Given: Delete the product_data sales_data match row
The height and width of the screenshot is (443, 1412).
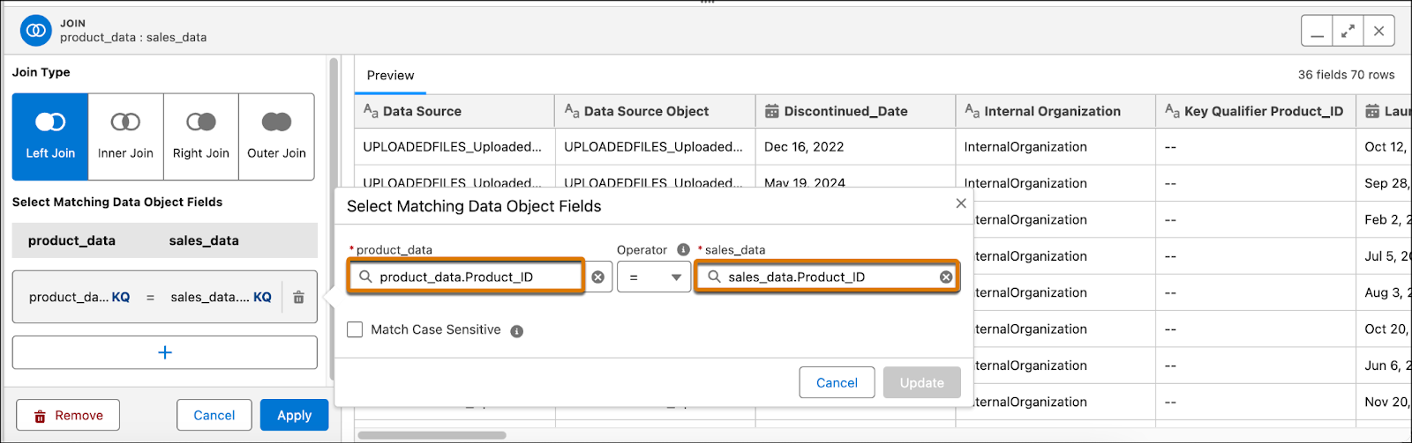Looking at the screenshot, I should point(298,298).
